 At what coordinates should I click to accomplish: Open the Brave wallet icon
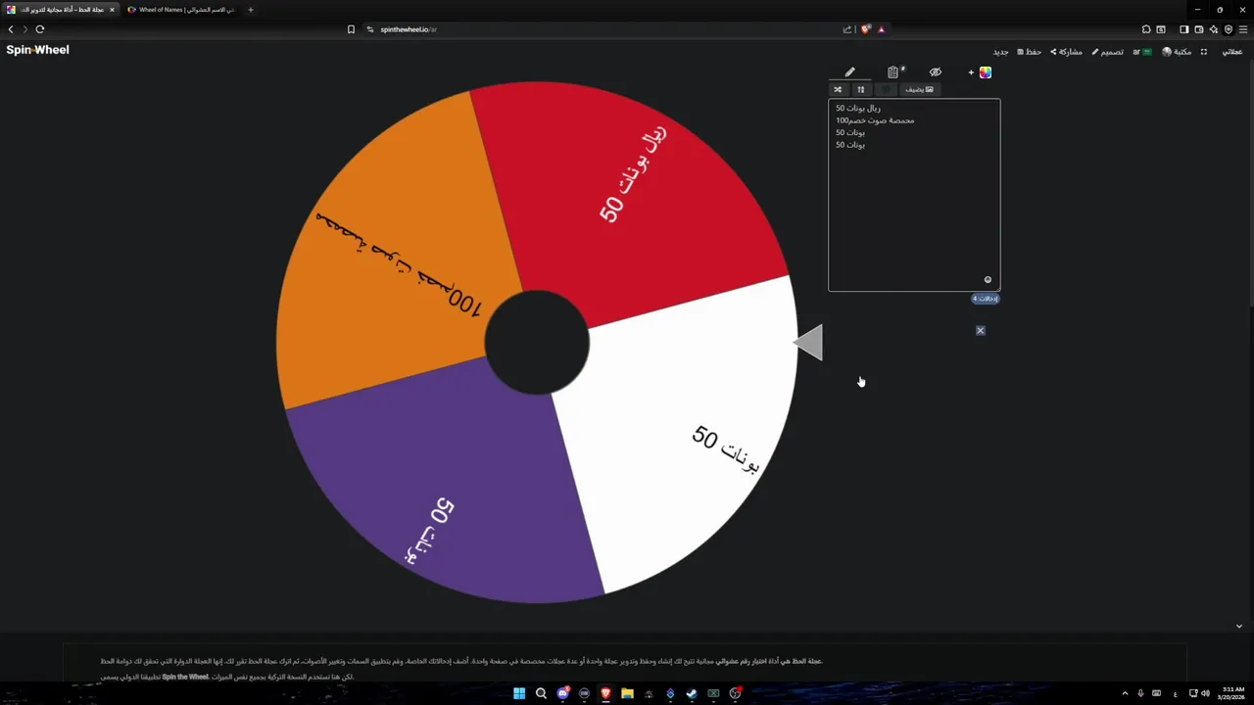point(1198,29)
